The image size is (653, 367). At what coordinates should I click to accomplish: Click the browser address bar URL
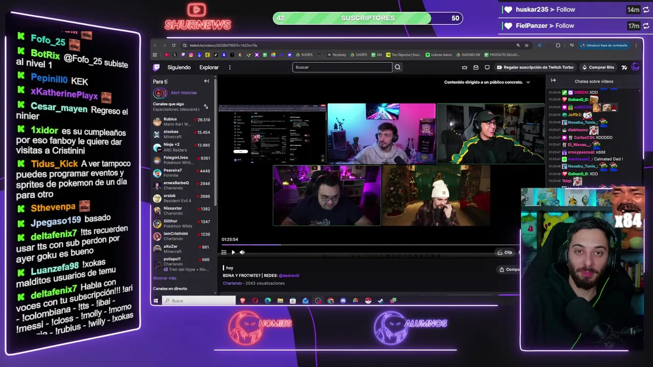pyautogui.click(x=223, y=45)
